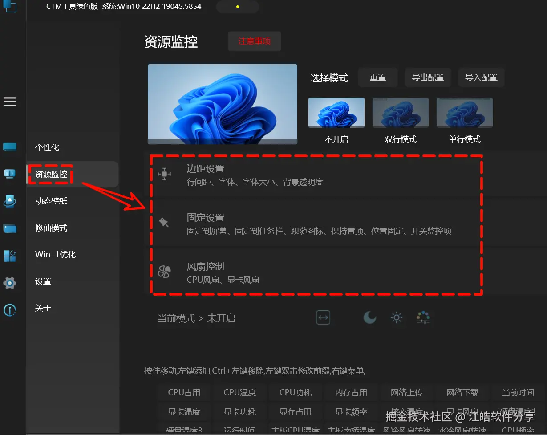Open the hamburger menu in the left rail
The image size is (547, 435).
[x=10, y=102]
